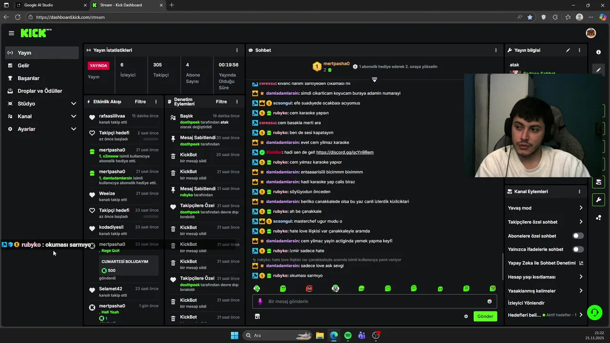
Task: Select Gelir in left sidebar
Action: click(42, 66)
